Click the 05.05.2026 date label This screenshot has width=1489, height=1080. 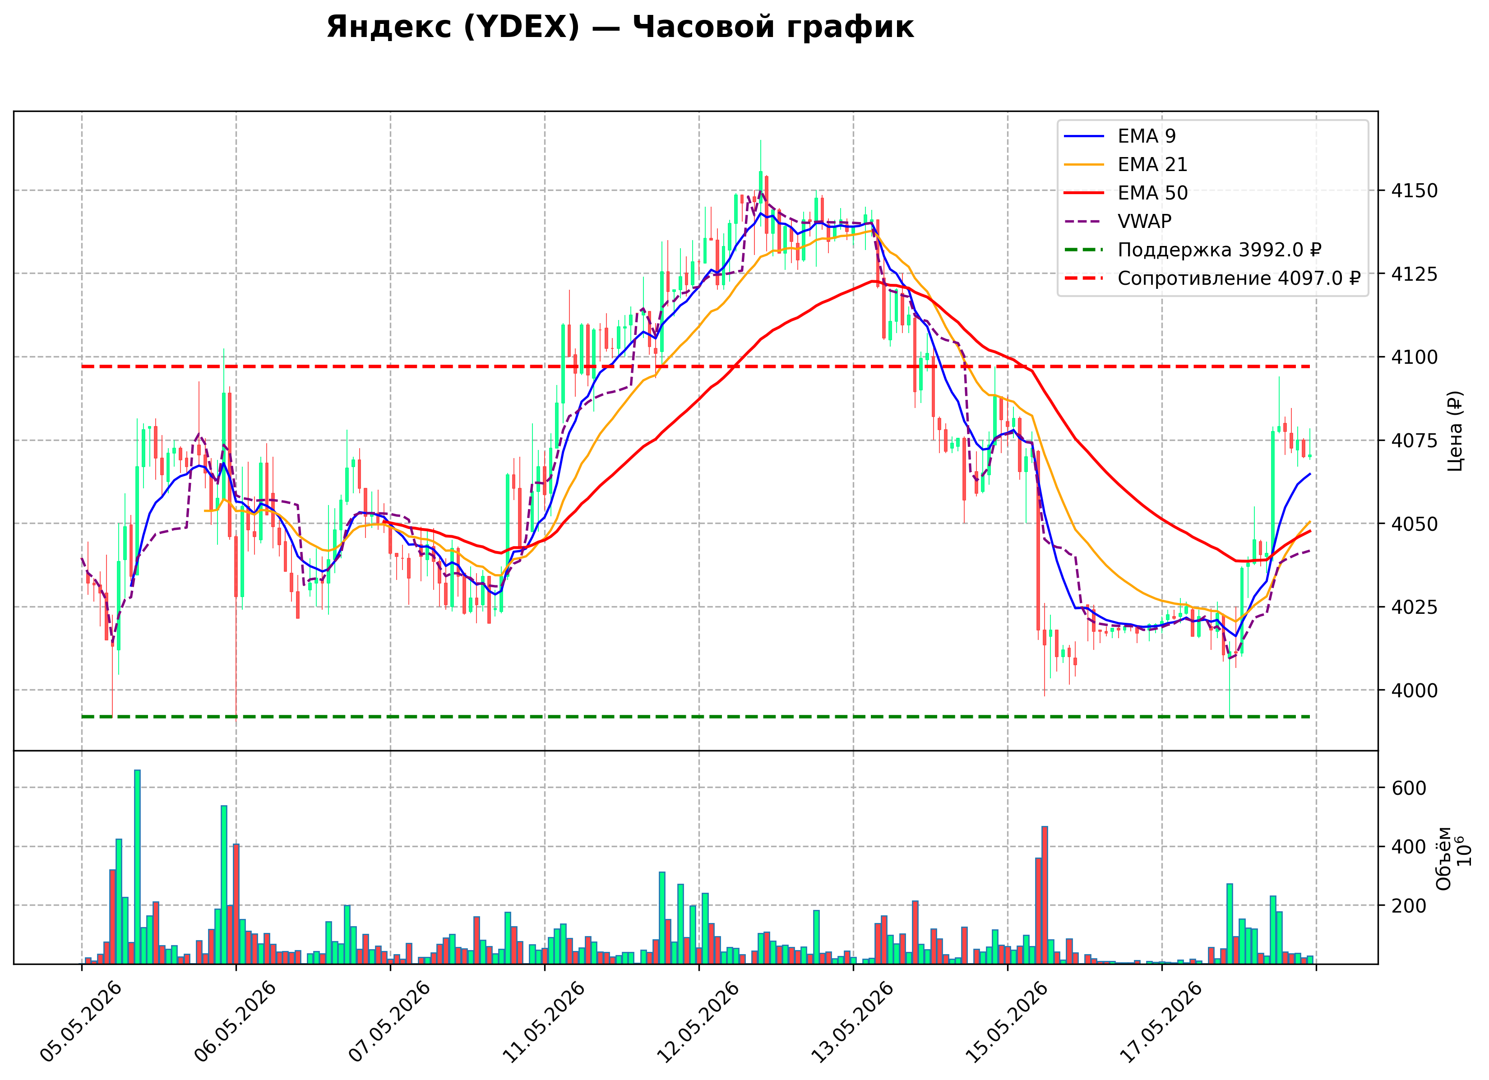coord(81,1022)
